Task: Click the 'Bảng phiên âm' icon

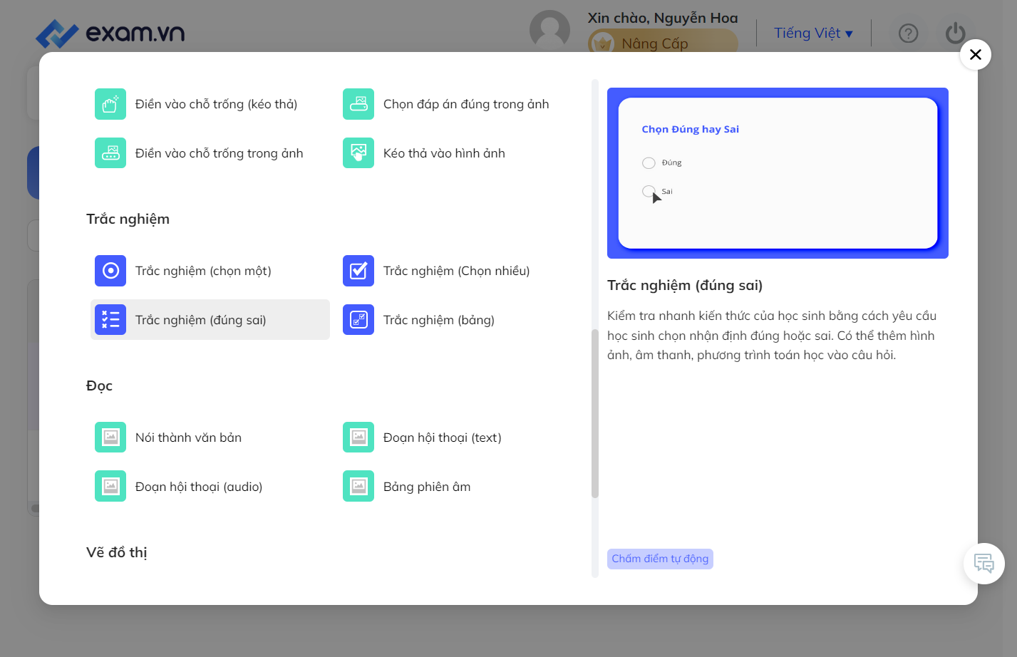Action: pyautogui.click(x=358, y=486)
